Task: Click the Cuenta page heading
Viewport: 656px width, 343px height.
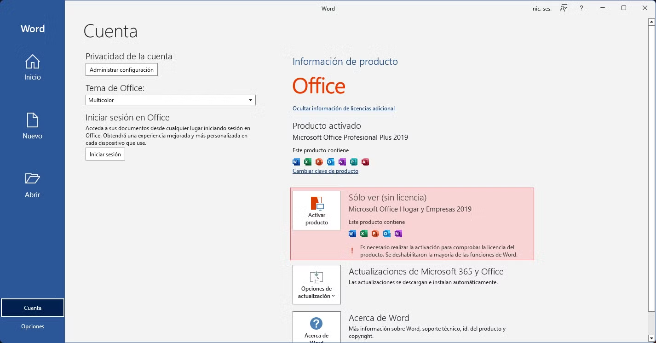Action: tap(110, 31)
